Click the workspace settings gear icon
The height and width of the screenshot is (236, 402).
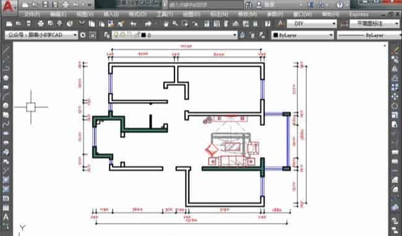click(83, 35)
